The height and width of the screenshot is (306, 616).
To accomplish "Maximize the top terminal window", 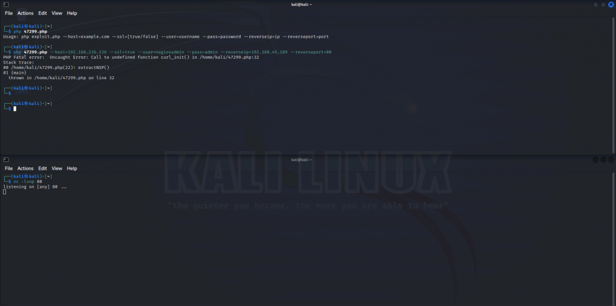I will click(x=603, y=4).
